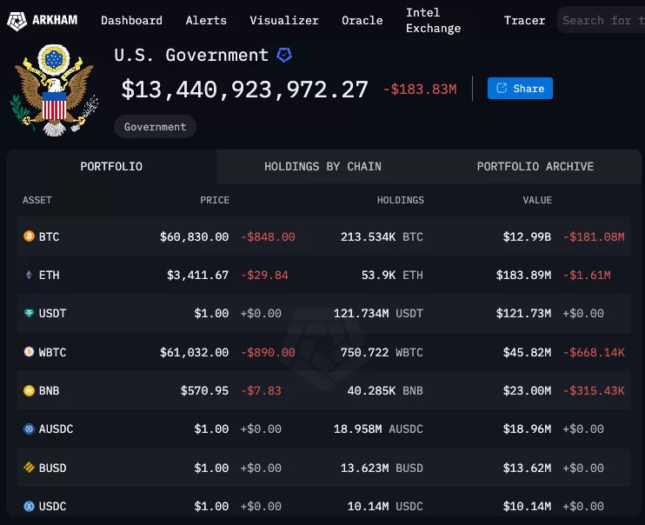Click the USDC coin icon
Image resolution: width=645 pixels, height=525 pixels.
click(28, 506)
